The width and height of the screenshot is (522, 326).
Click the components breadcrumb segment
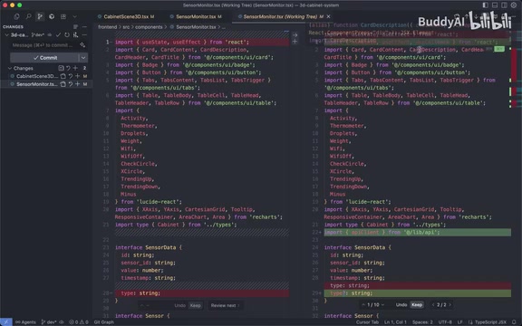(149, 27)
